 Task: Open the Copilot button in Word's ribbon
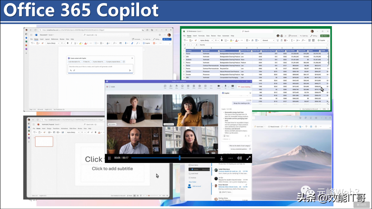pyautogui.click(x=147, y=43)
